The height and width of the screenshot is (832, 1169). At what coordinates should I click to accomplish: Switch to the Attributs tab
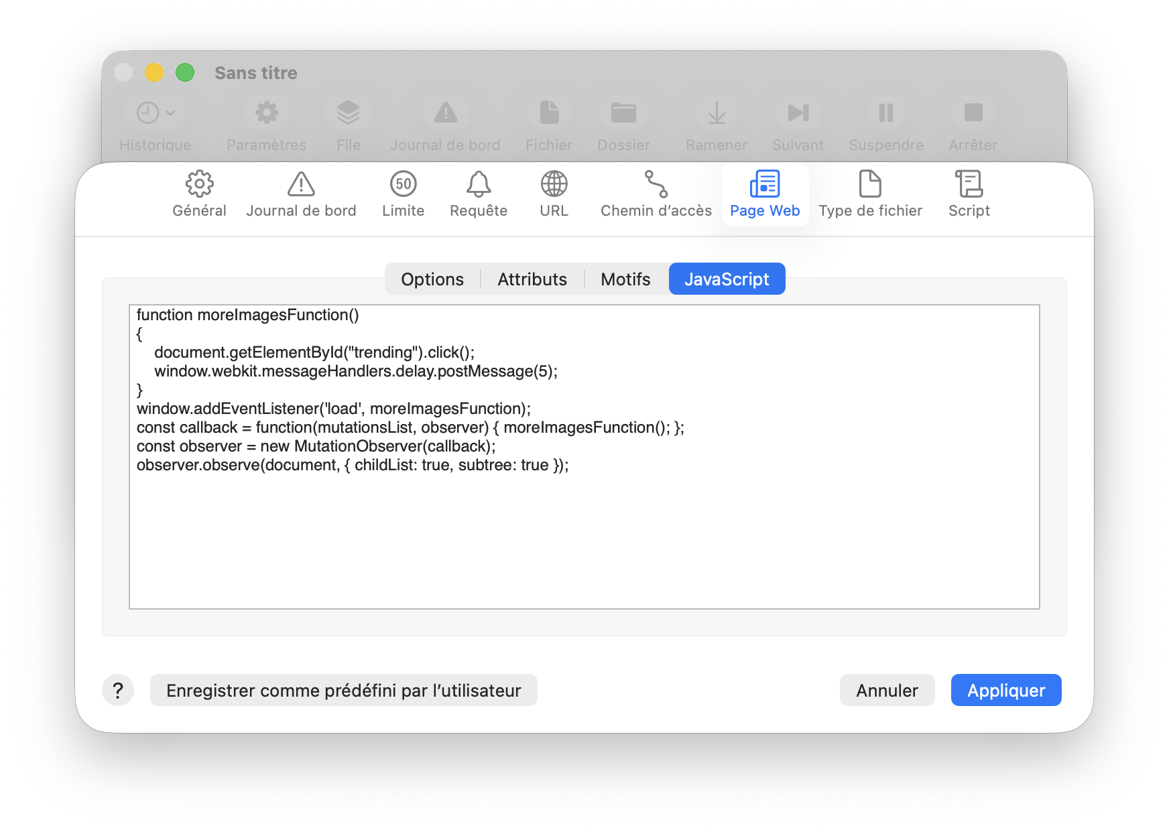[x=532, y=279]
